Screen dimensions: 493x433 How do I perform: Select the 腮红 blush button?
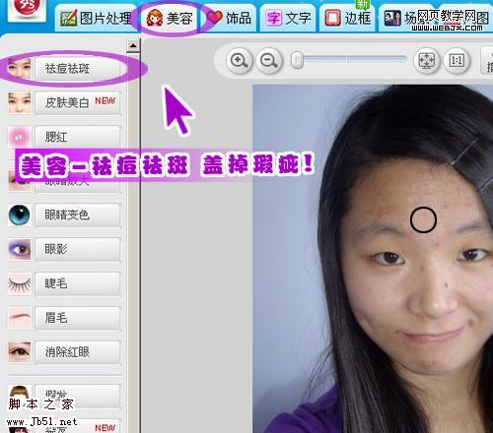(x=78, y=137)
